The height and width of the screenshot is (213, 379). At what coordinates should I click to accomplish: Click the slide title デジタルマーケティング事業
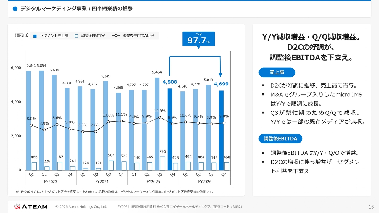click(54, 9)
